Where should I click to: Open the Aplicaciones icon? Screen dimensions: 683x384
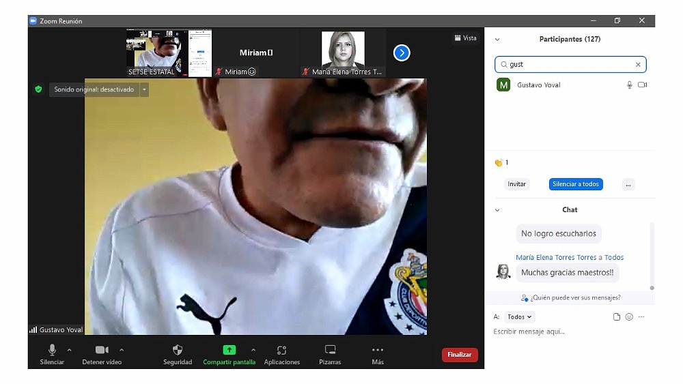point(281,350)
